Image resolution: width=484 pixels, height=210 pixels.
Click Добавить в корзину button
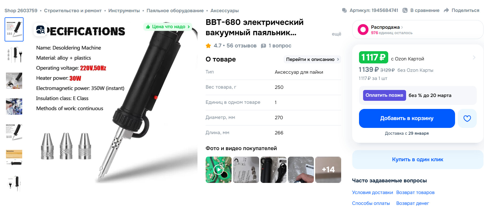tap(407, 118)
